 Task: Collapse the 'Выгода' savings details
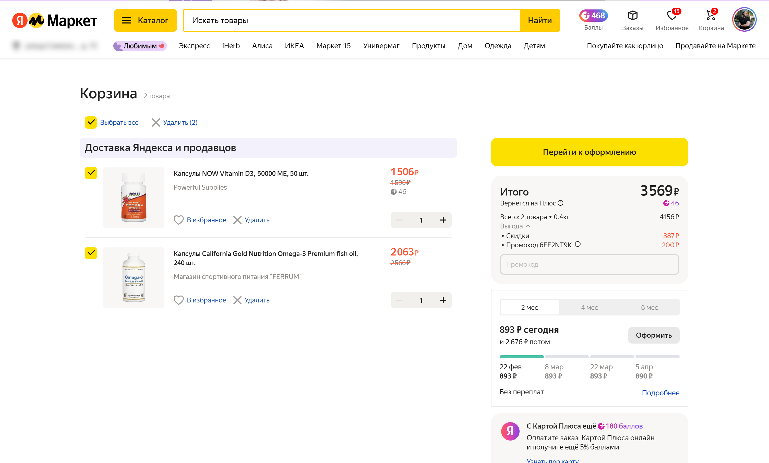[515, 226]
